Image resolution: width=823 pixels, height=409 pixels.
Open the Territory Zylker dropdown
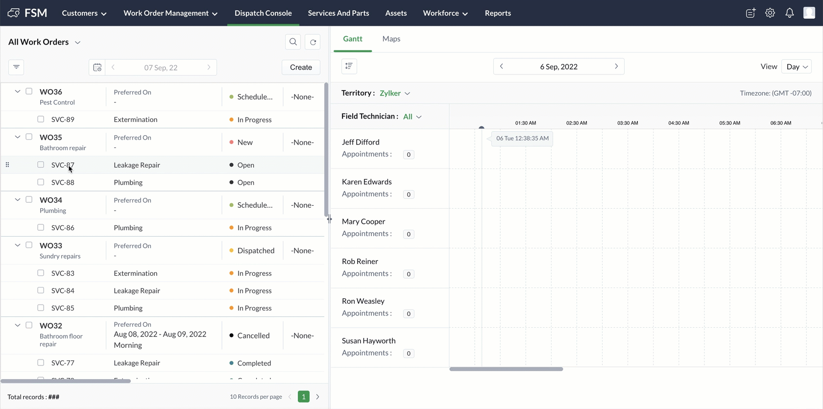[x=395, y=93]
